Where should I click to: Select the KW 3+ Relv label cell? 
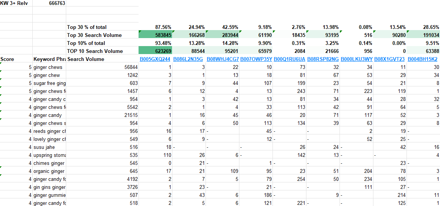[x=16, y=3]
